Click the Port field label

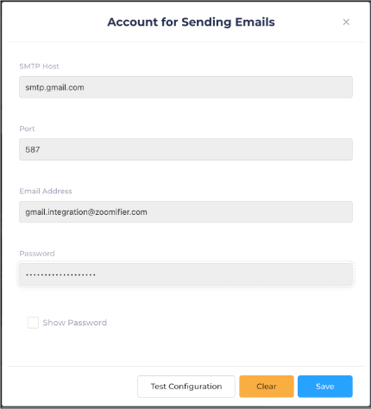[x=27, y=129]
